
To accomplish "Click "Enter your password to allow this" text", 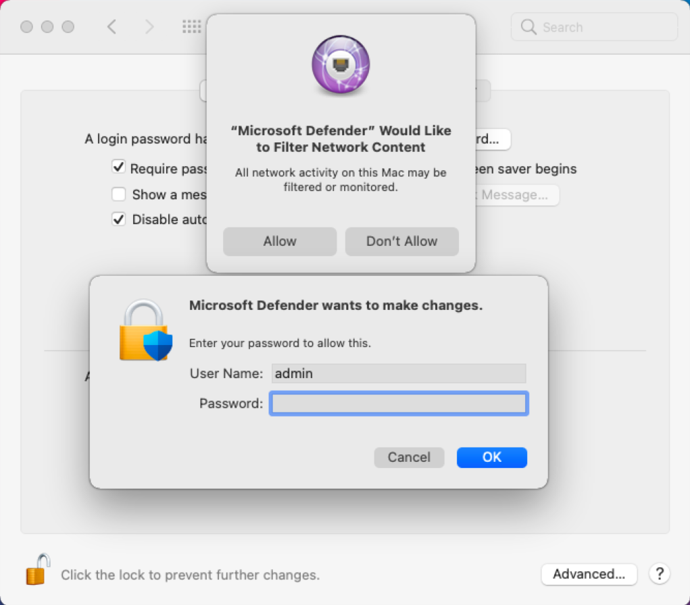I will click(x=280, y=343).
